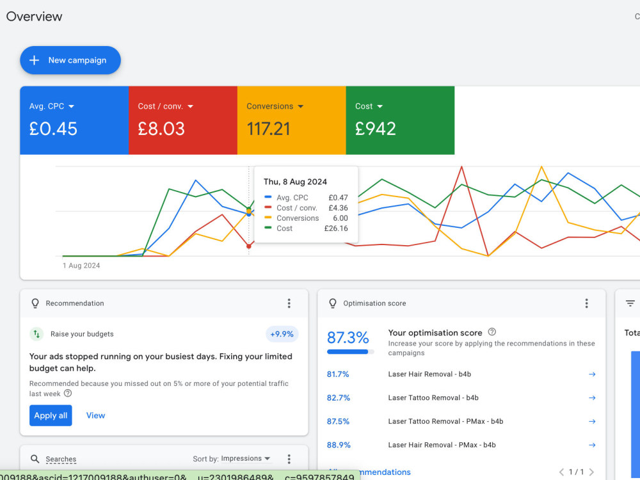The image size is (640, 480).
Task: Click the blue data point on 8 Aug
Action: click(248, 214)
